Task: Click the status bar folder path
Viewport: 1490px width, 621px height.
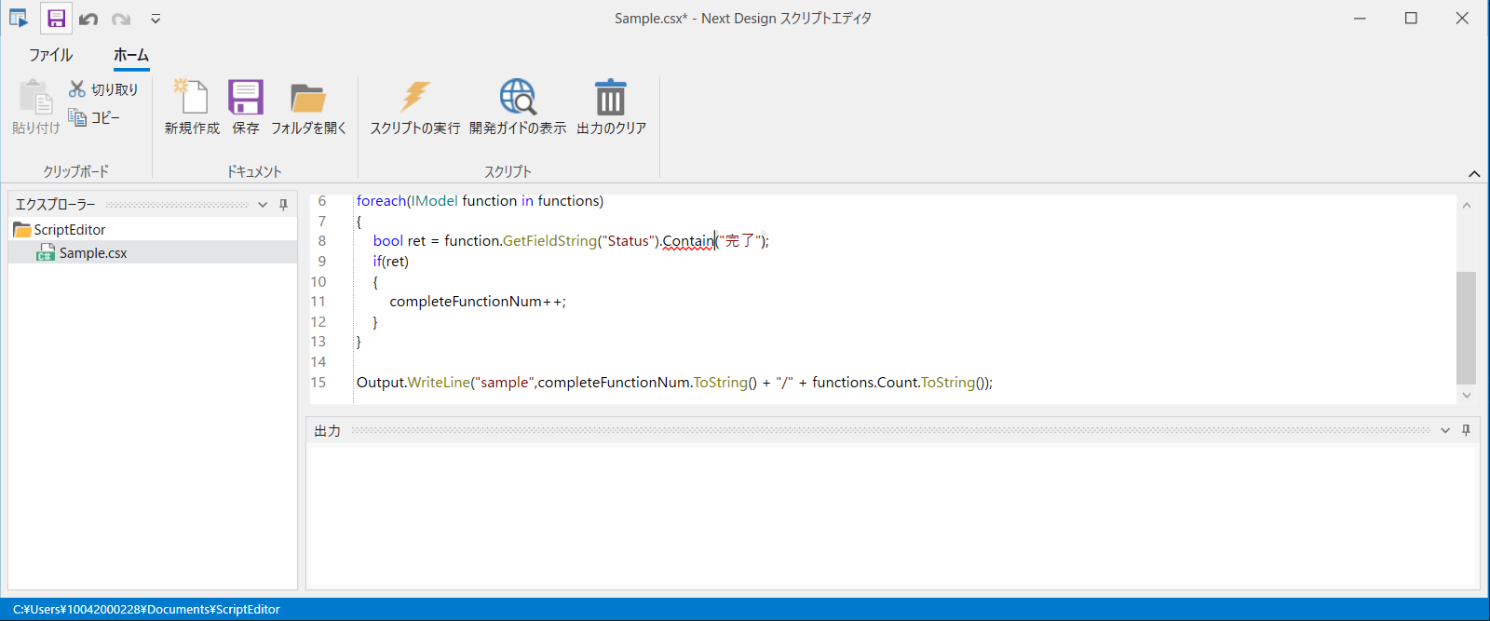Action: [x=146, y=610]
